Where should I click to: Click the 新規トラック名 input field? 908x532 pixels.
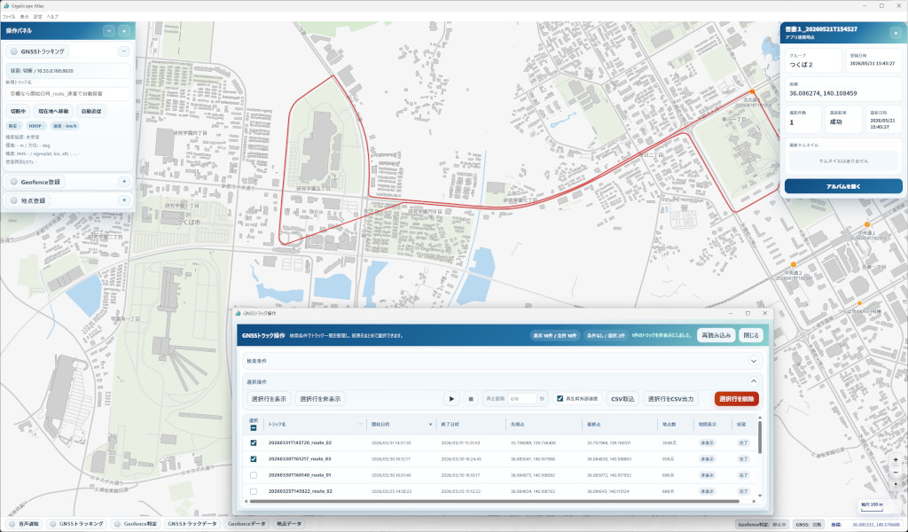click(67, 94)
